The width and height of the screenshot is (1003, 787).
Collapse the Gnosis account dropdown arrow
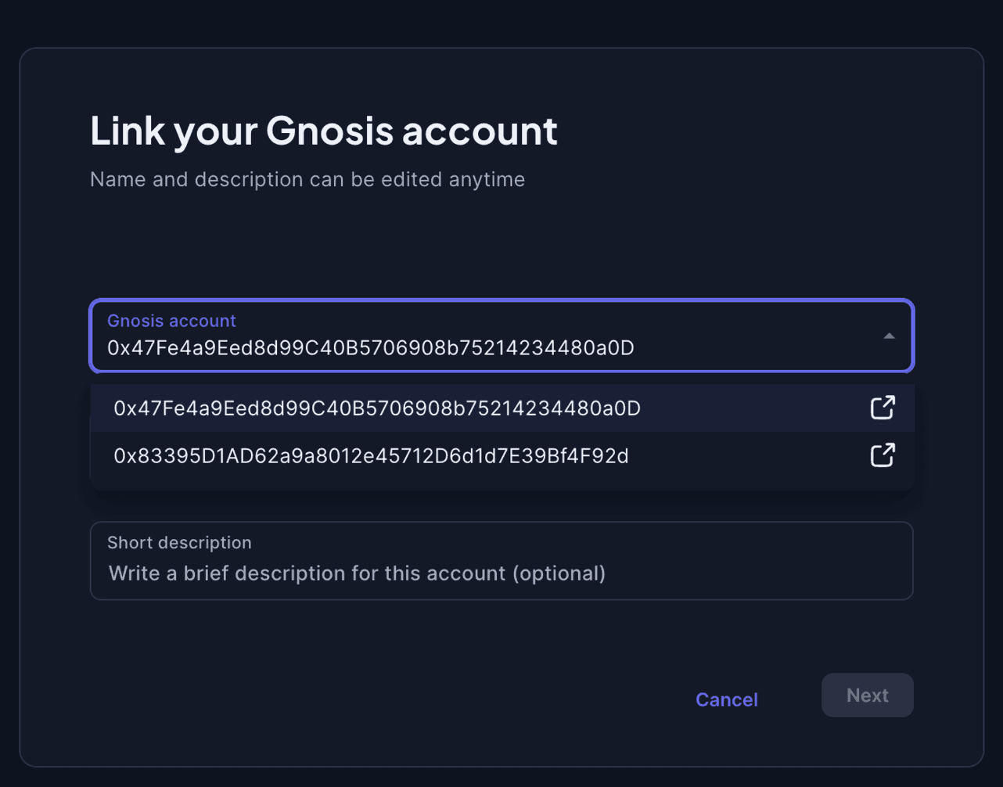tap(889, 336)
